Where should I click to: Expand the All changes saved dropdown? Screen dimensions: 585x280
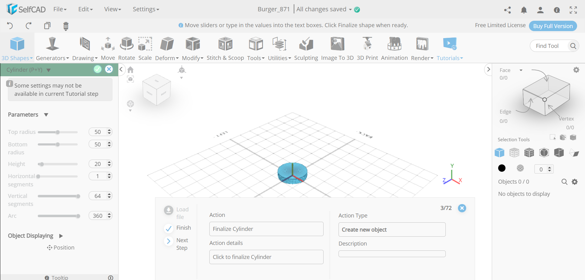click(350, 9)
